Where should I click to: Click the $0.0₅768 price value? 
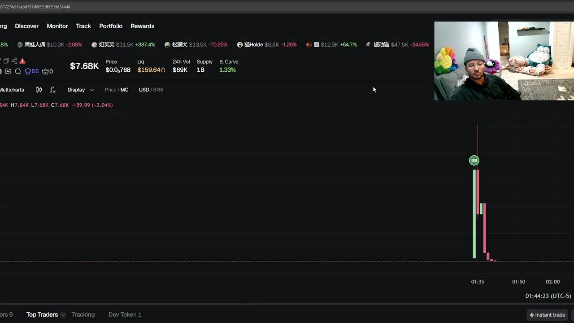click(x=118, y=70)
